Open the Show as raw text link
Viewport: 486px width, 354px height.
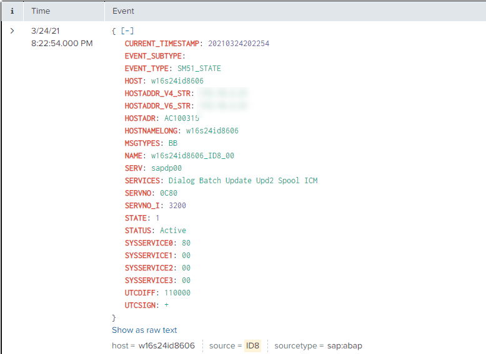[144, 330]
